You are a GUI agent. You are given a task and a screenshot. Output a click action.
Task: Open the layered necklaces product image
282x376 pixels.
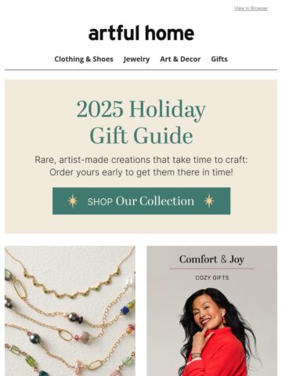[70, 311]
